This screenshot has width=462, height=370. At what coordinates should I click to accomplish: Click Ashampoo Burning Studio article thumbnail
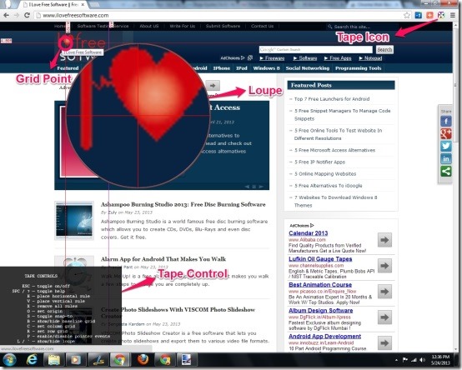(74, 221)
